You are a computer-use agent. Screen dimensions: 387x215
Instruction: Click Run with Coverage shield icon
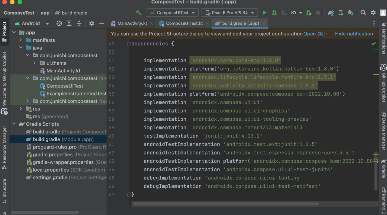tap(284, 12)
